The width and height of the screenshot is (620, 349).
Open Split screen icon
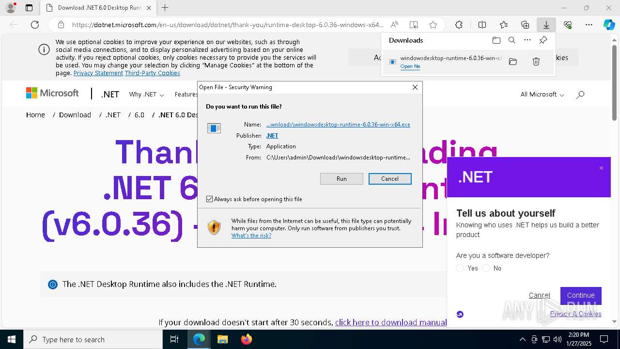[x=482, y=25]
